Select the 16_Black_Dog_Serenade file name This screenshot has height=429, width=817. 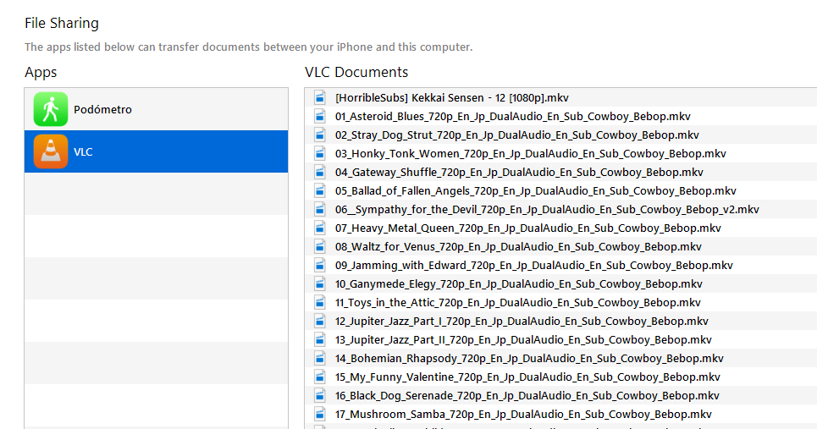[527, 395]
